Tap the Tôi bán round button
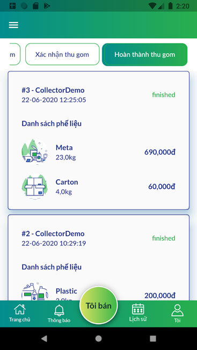 tap(98, 305)
